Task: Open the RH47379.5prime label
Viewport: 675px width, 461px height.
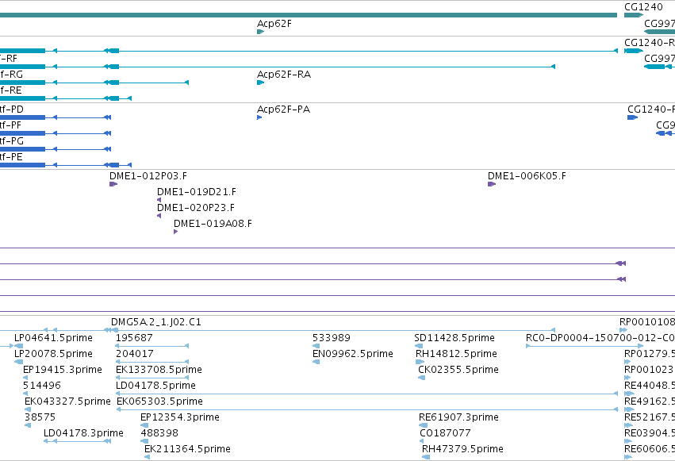Action: coord(462,449)
